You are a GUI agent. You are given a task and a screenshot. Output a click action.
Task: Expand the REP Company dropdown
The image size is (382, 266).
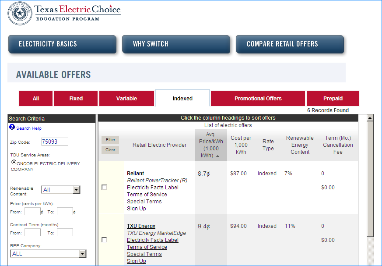coord(48,254)
